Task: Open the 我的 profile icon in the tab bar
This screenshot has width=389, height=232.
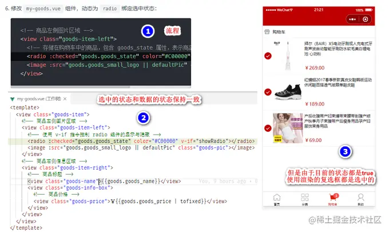Action: [361, 198]
